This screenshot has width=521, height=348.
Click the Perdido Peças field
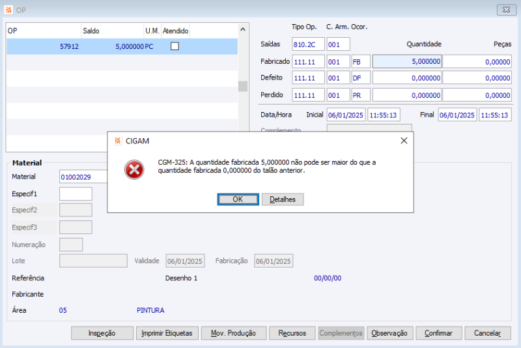[477, 95]
